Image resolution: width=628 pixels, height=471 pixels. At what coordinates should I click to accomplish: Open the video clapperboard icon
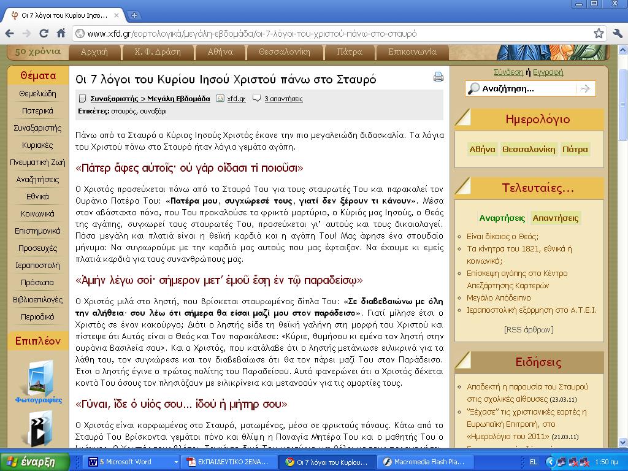pos(39,429)
